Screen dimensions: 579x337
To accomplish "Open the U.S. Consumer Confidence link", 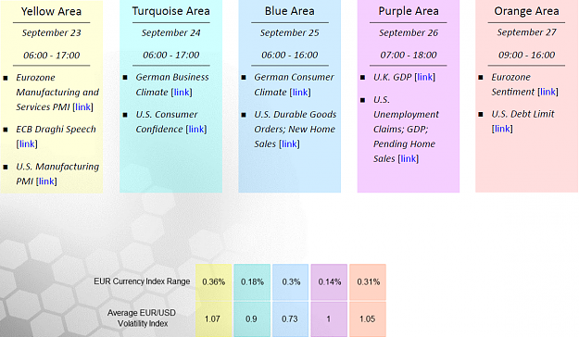I will click(x=196, y=130).
